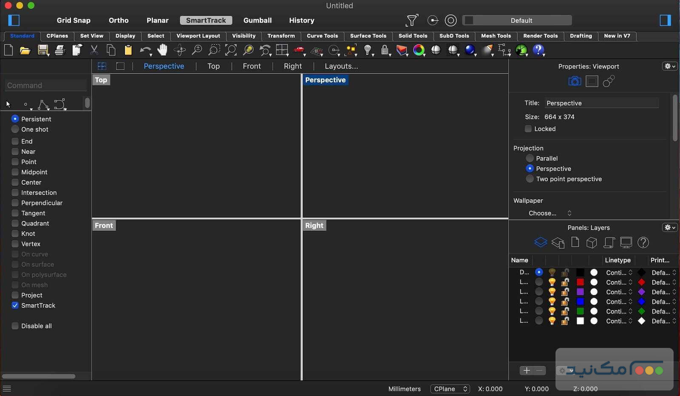Open the CPlane dropdown in status bar
The image size is (680, 396).
(x=450, y=389)
